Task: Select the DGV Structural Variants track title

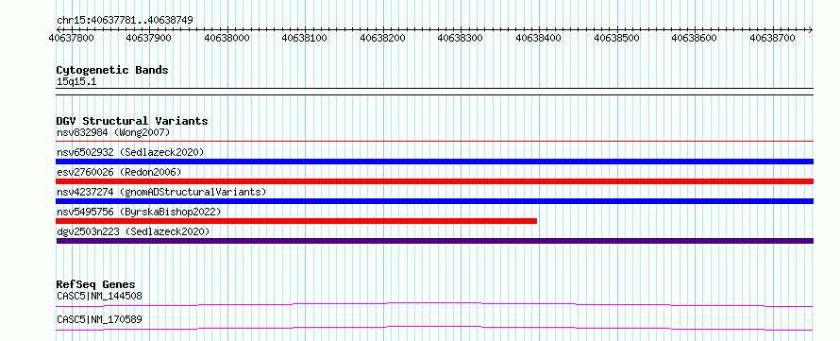Action: click(x=132, y=121)
